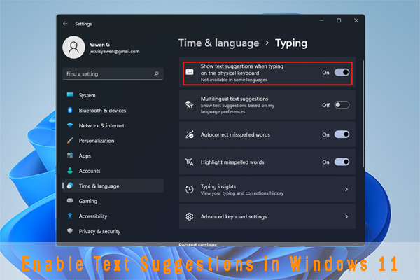Open Advanced keyboard settings chevron
The height and width of the screenshot is (280, 420).
click(346, 216)
